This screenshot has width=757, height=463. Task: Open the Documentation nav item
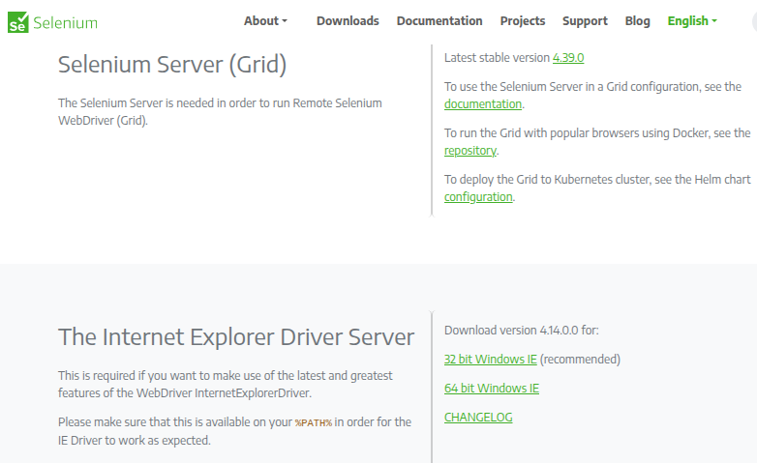(439, 20)
